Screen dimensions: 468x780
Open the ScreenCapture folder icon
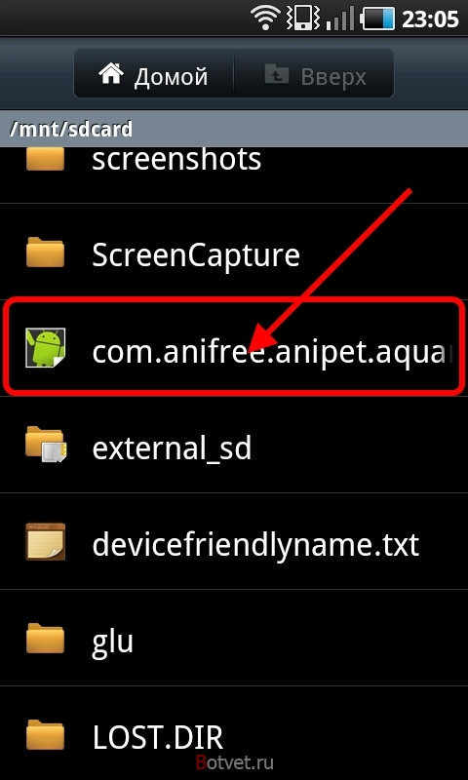coord(45,253)
